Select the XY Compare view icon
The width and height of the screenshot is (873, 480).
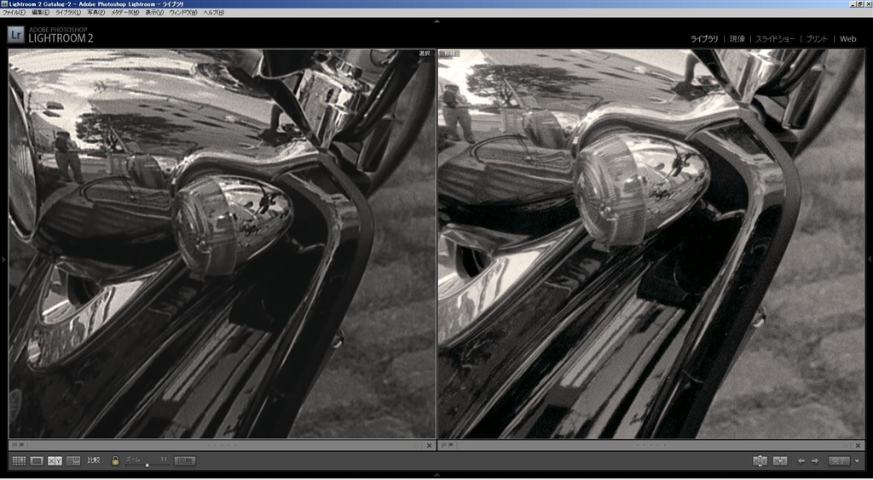tap(55, 460)
